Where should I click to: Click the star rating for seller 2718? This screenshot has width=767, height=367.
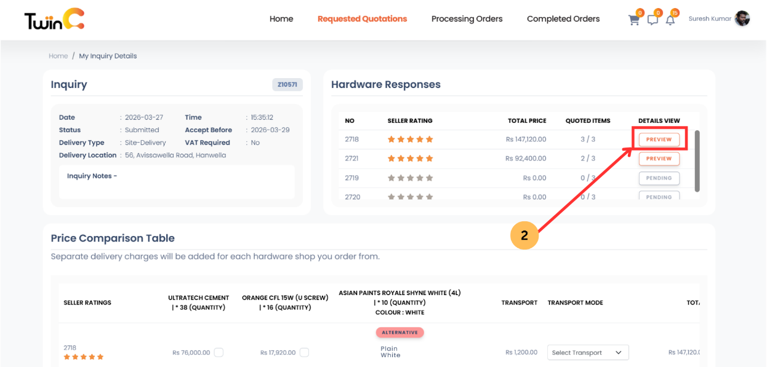[409, 139]
